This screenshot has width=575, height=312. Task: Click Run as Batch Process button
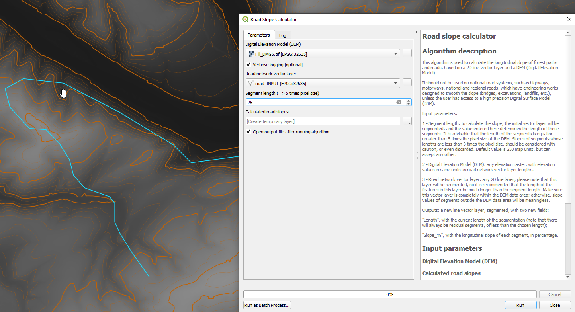pyautogui.click(x=267, y=305)
